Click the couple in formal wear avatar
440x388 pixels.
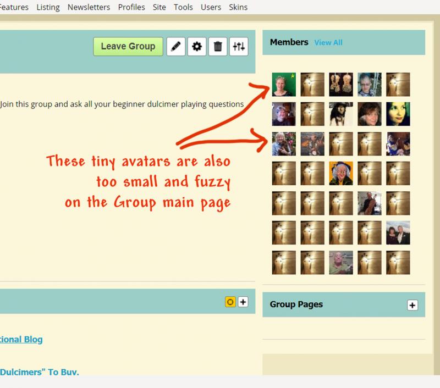[398, 232]
